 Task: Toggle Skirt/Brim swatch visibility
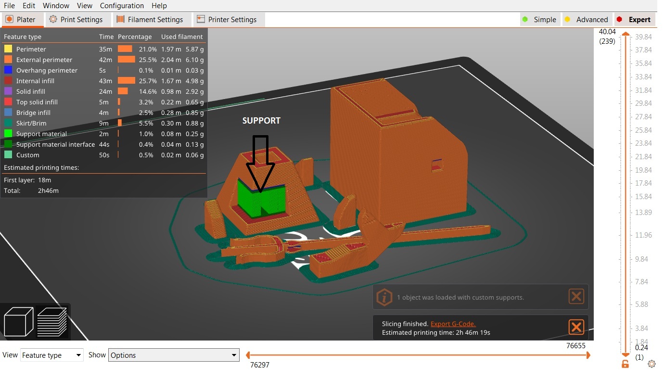[x=8, y=123]
